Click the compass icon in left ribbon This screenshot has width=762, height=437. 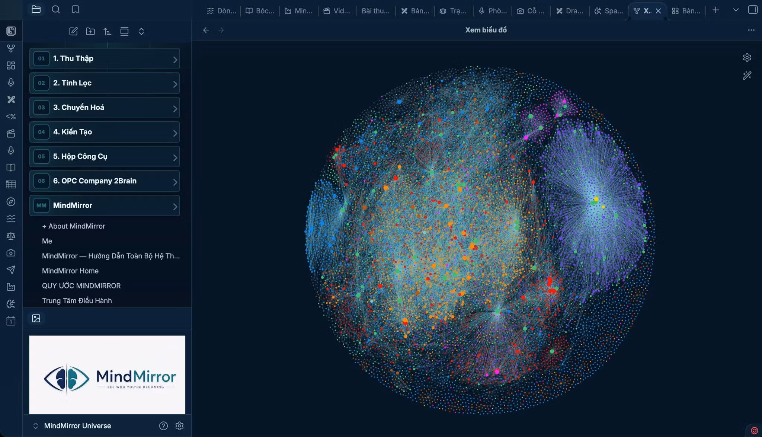(x=11, y=201)
